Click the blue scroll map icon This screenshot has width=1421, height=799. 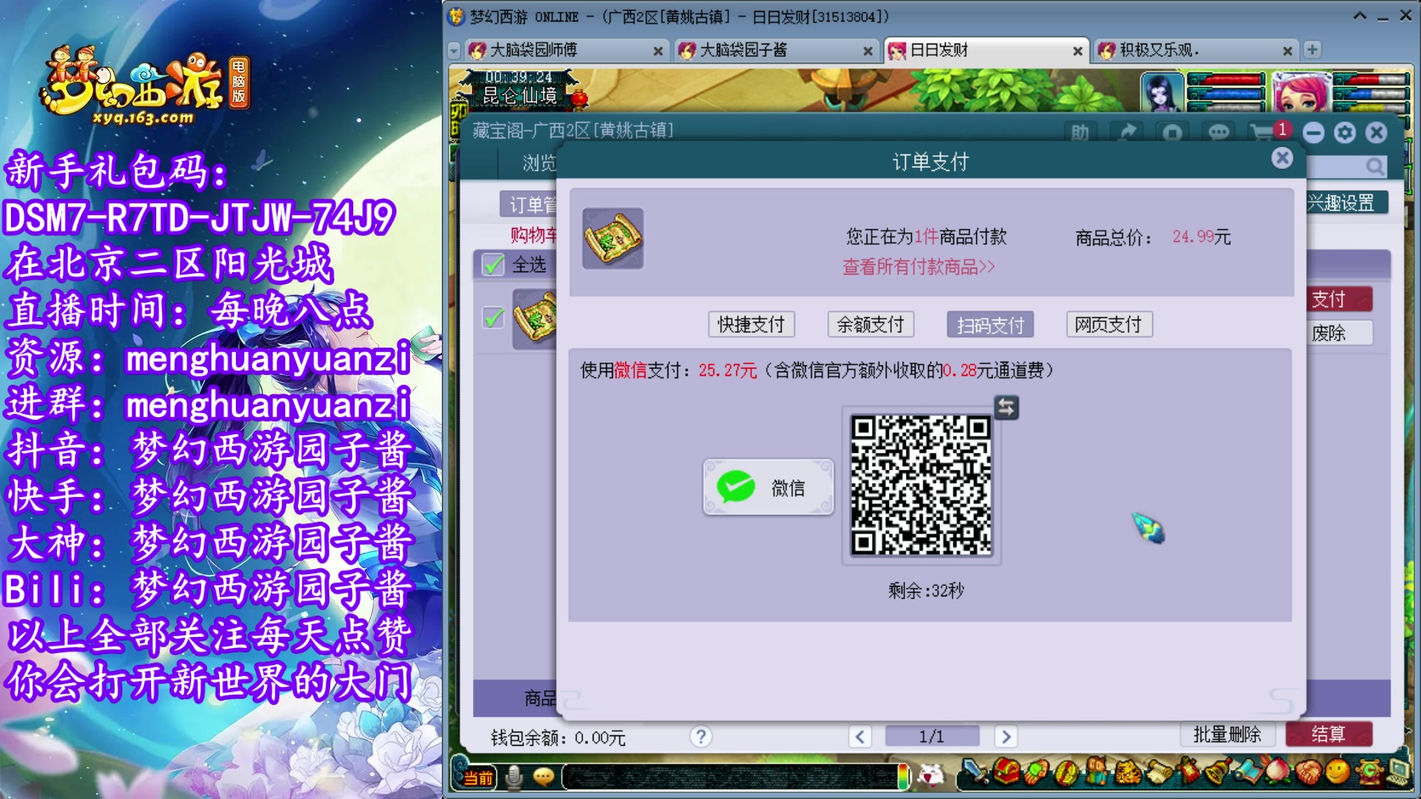(x=1248, y=772)
